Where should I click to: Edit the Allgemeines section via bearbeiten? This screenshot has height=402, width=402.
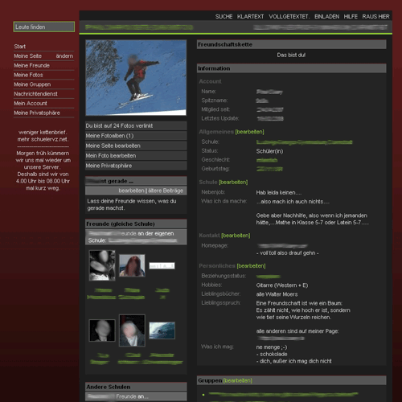pos(249,132)
